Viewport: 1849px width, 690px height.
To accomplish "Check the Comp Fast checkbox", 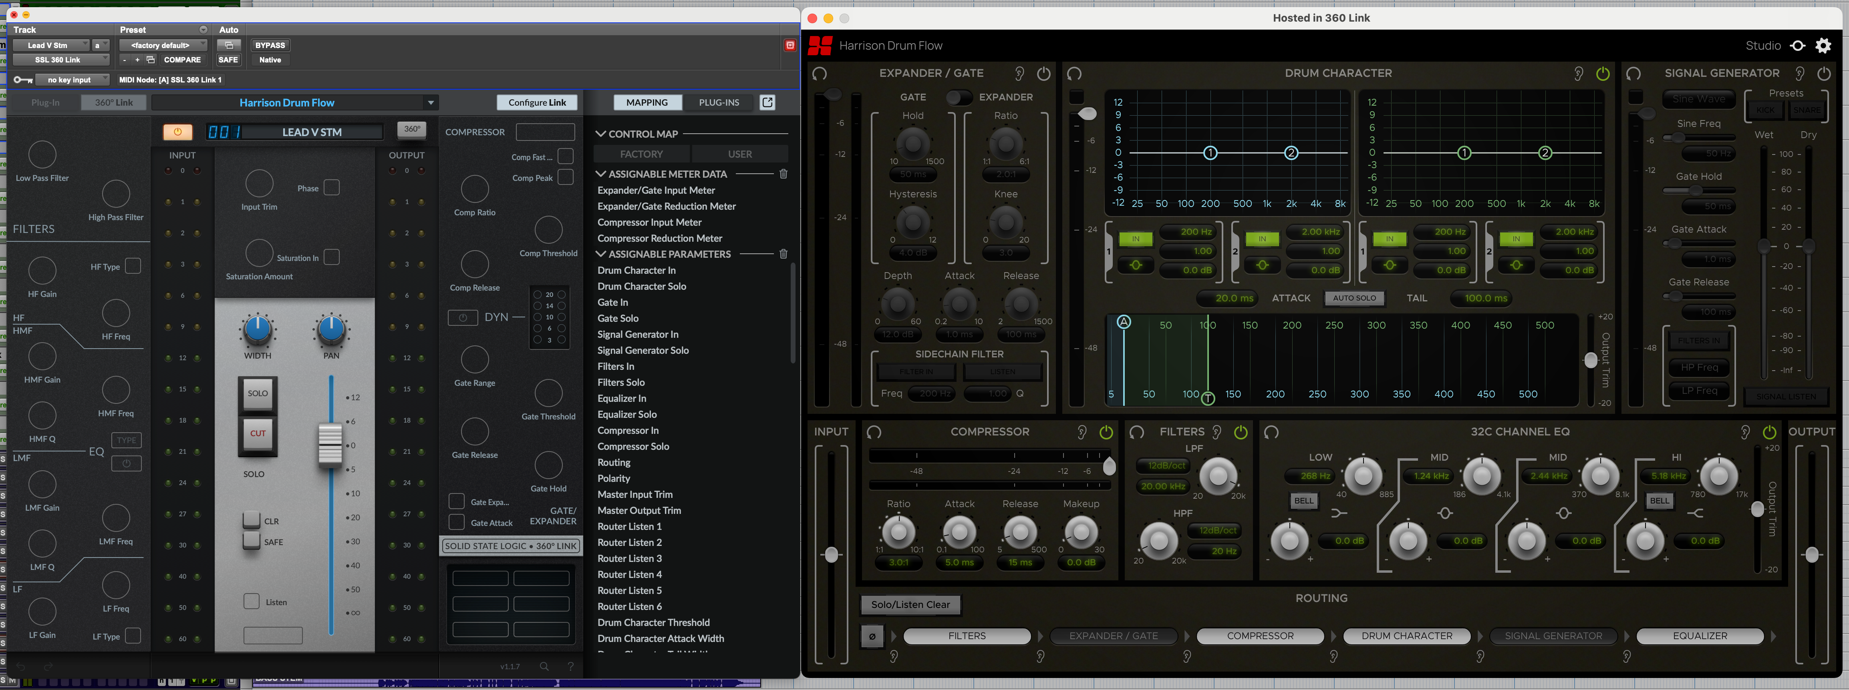I will click(566, 156).
